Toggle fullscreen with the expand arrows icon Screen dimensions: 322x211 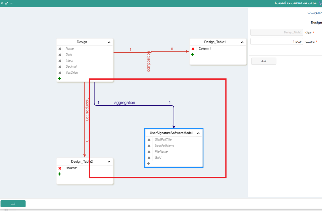7,3
